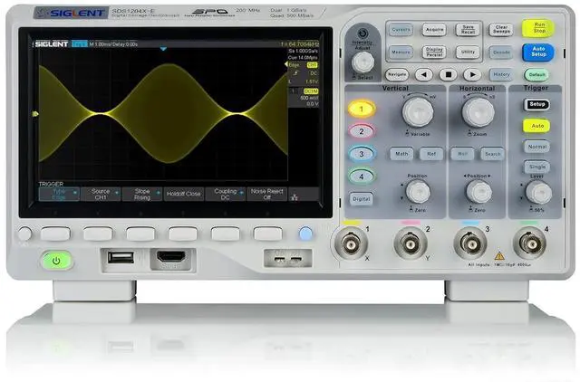Select the front USB host port
The image size is (580, 382).
[121, 257]
